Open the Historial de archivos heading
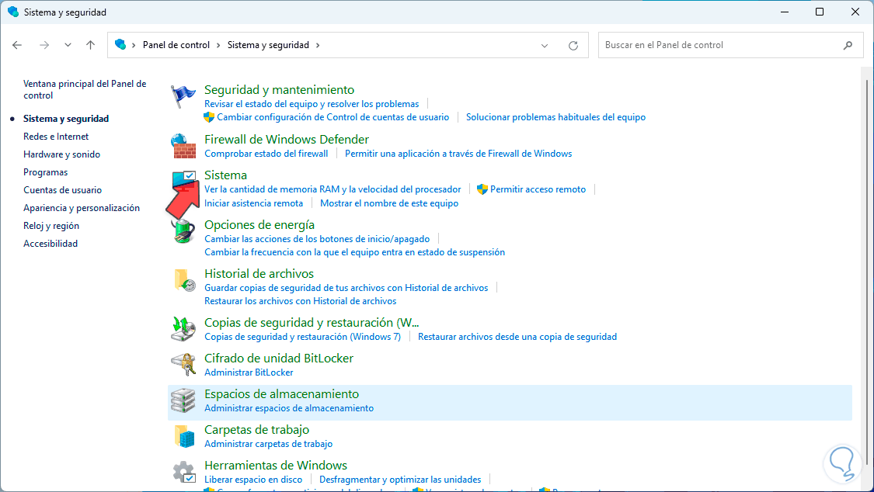The image size is (874, 492). coord(259,274)
